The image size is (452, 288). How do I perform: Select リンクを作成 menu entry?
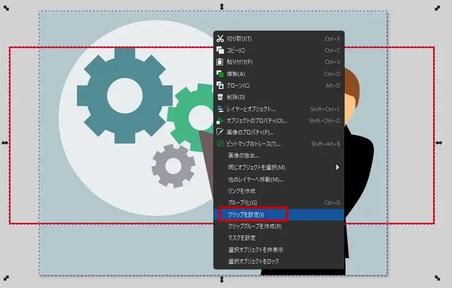pos(279,191)
